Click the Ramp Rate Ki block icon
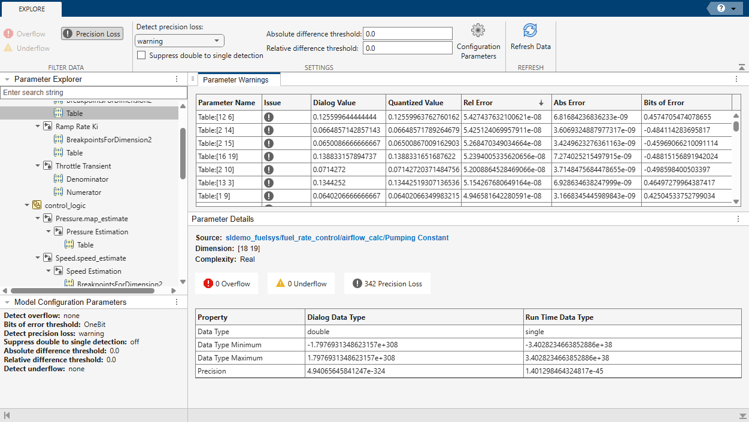Image resolution: width=749 pixels, height=422 pixels. click(48, 126)
